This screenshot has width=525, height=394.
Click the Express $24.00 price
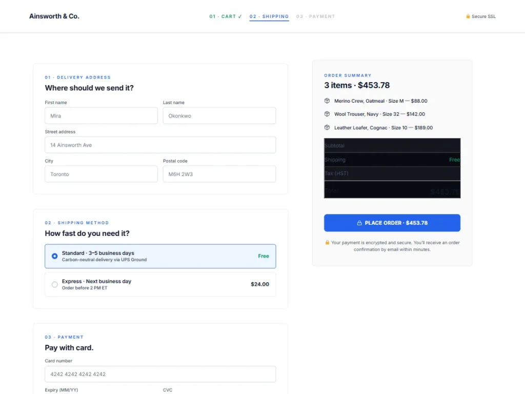coord(260,284)
